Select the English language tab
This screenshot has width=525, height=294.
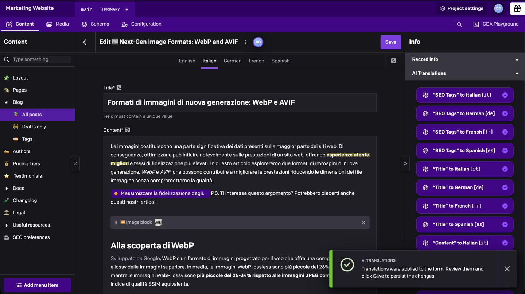click(187, 61)
